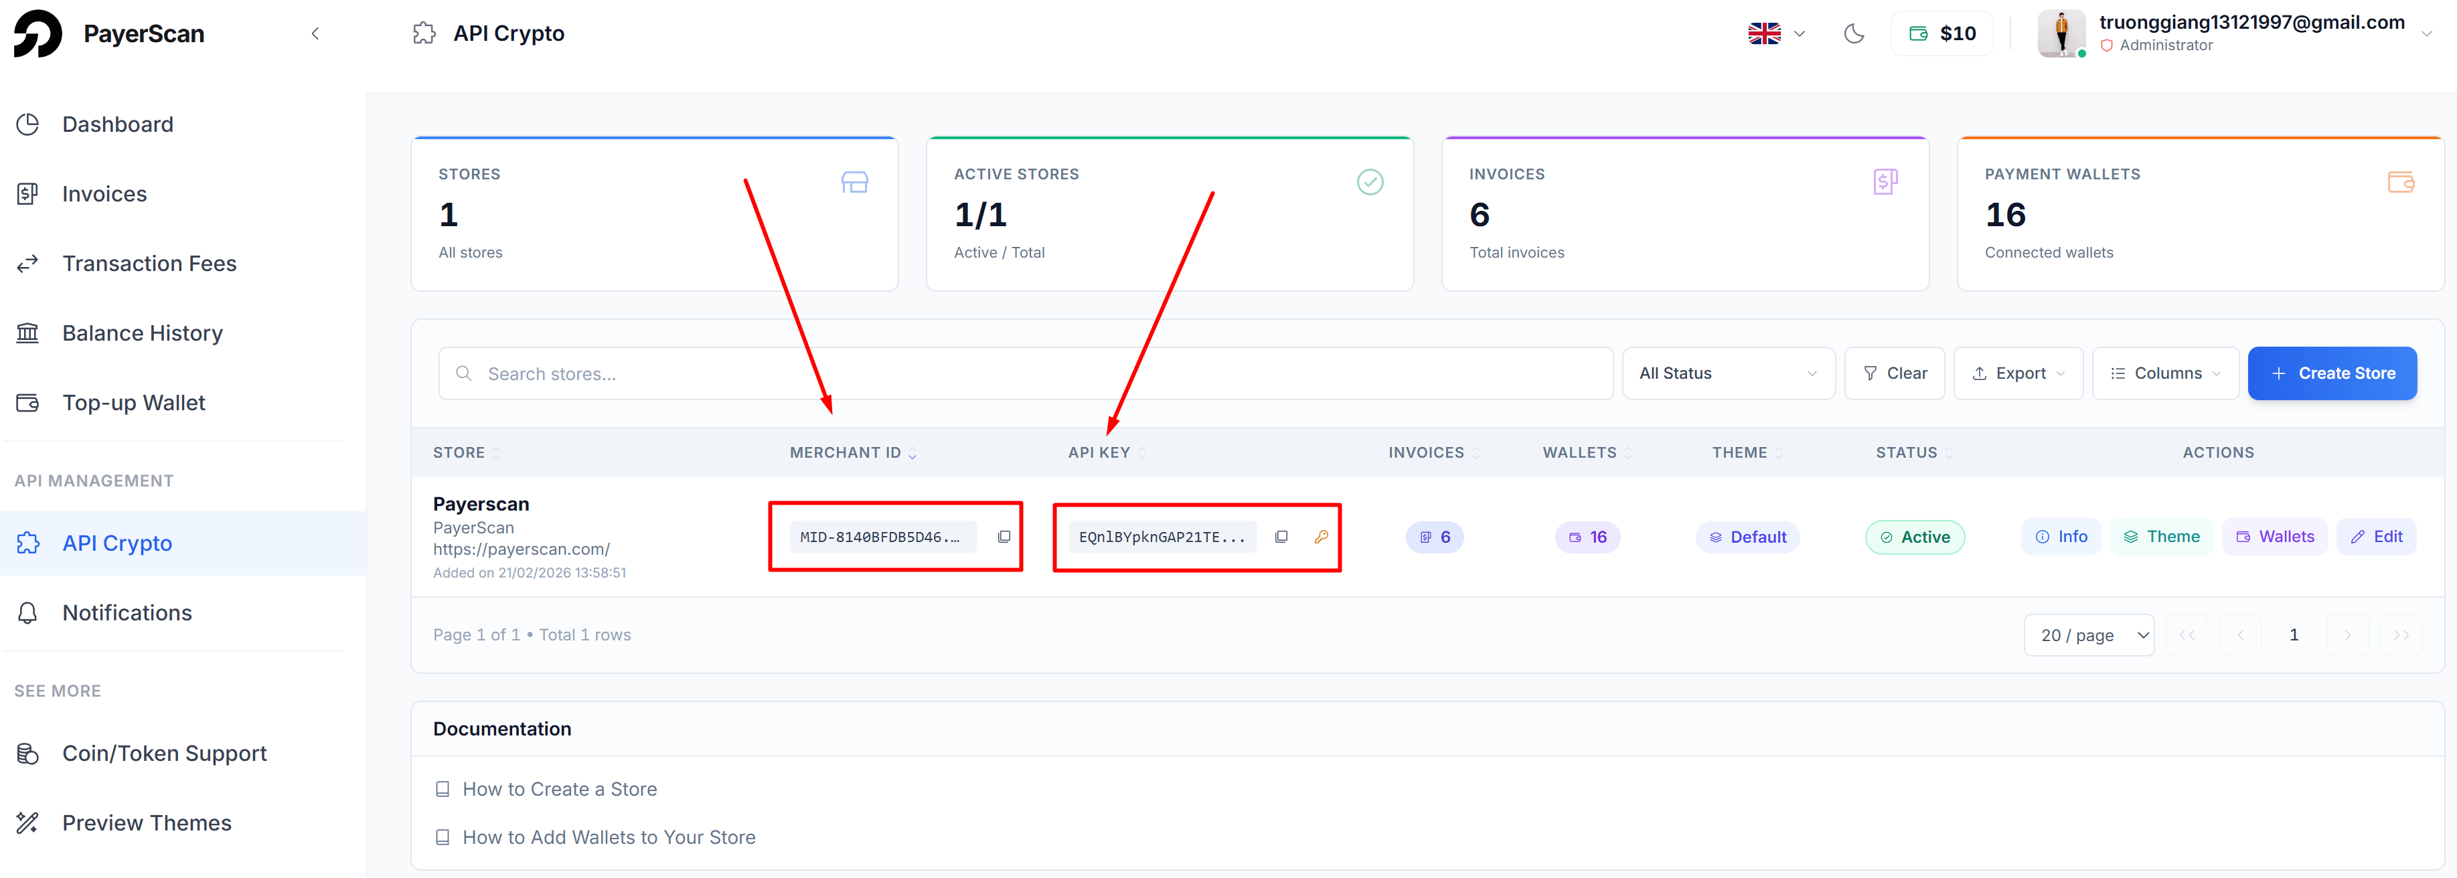Open Balance History in the sidebar
2457x878 pixels.
coord(141,332)
